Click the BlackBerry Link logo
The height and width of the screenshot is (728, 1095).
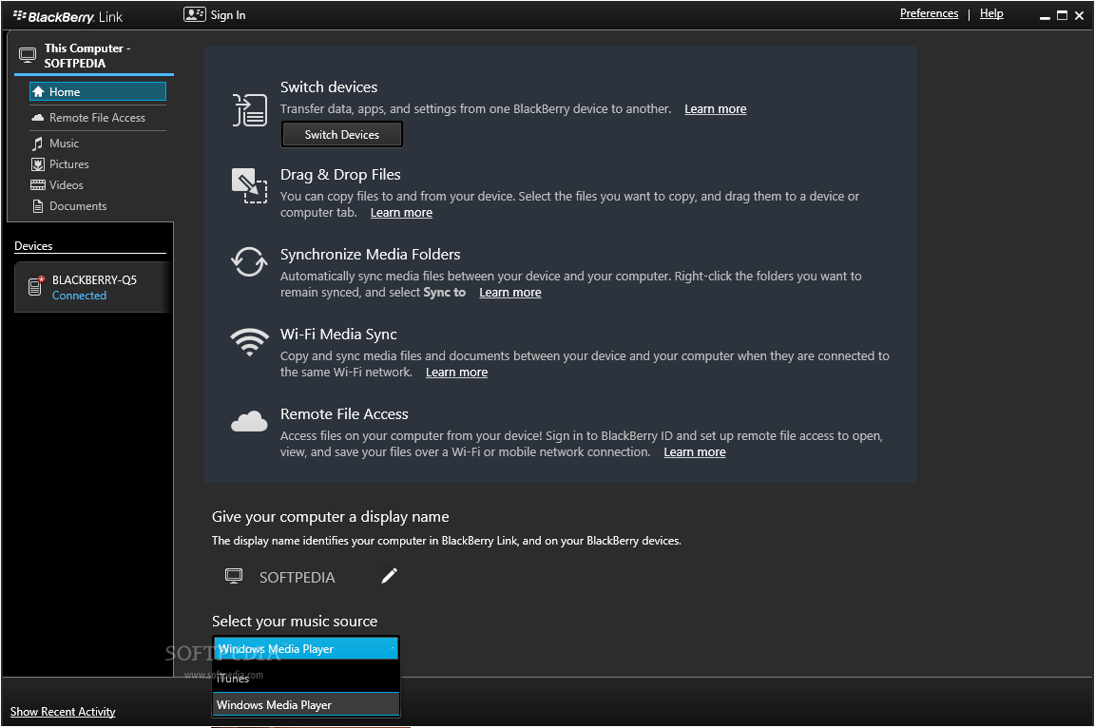point(67,17)
